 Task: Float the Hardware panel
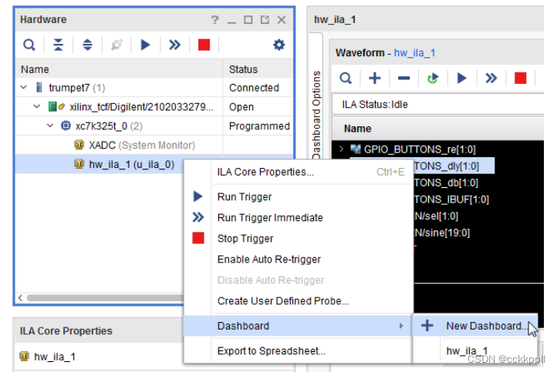tap(265, 19)
